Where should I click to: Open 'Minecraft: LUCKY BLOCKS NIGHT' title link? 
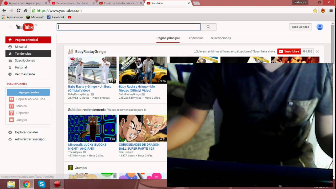coord(87,146)
